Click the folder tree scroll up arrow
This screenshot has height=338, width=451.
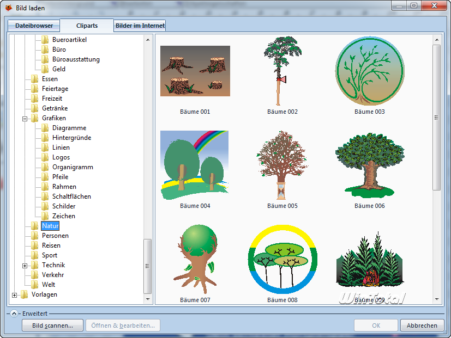pos(148,40)
